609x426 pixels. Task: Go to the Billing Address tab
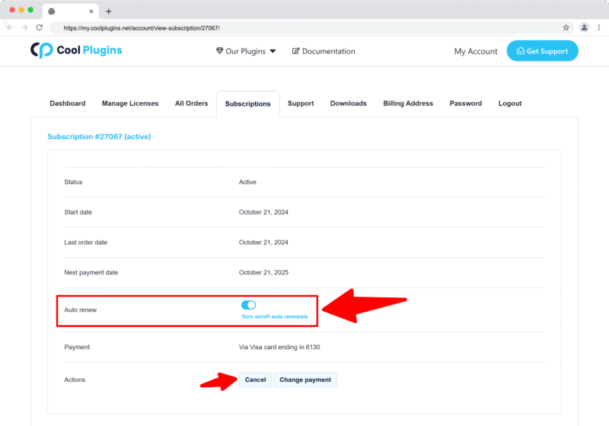coord(408,103)
